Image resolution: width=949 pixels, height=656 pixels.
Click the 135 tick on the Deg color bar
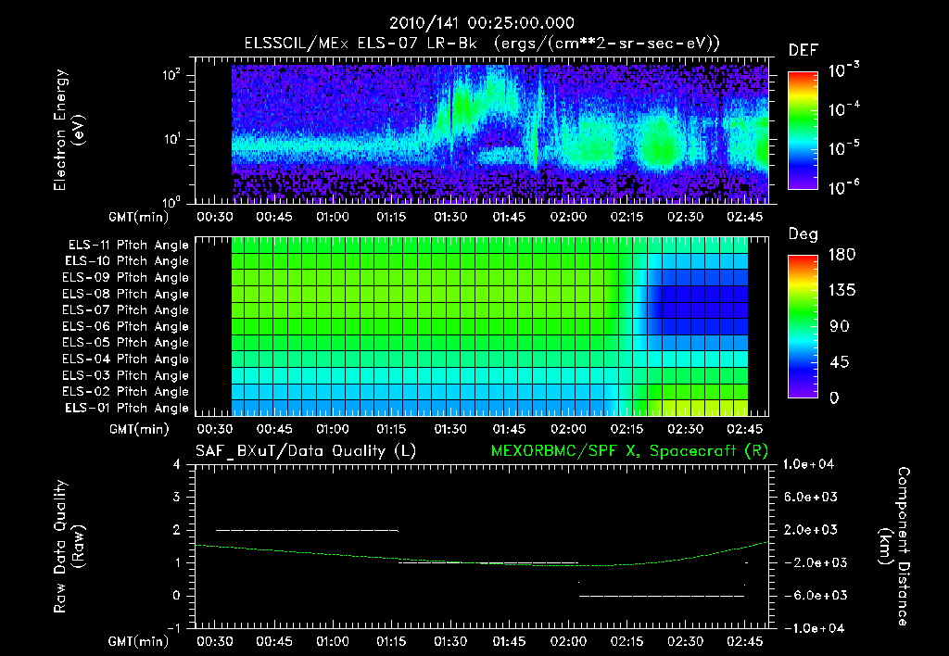click(841, 291)
